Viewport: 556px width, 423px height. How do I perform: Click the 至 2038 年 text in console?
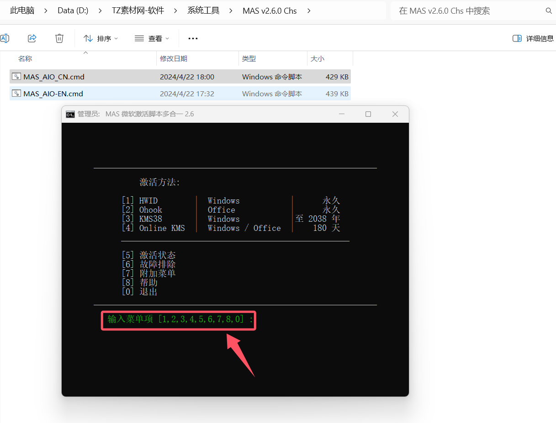pos(318,219)
